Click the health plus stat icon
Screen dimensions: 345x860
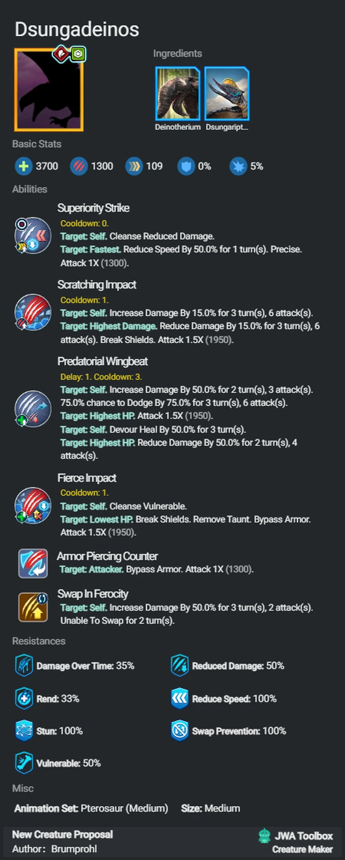23,166
